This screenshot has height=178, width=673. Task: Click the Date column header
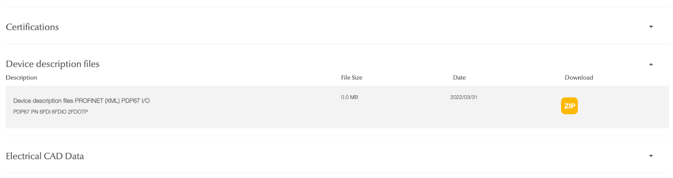pos(459,77)
